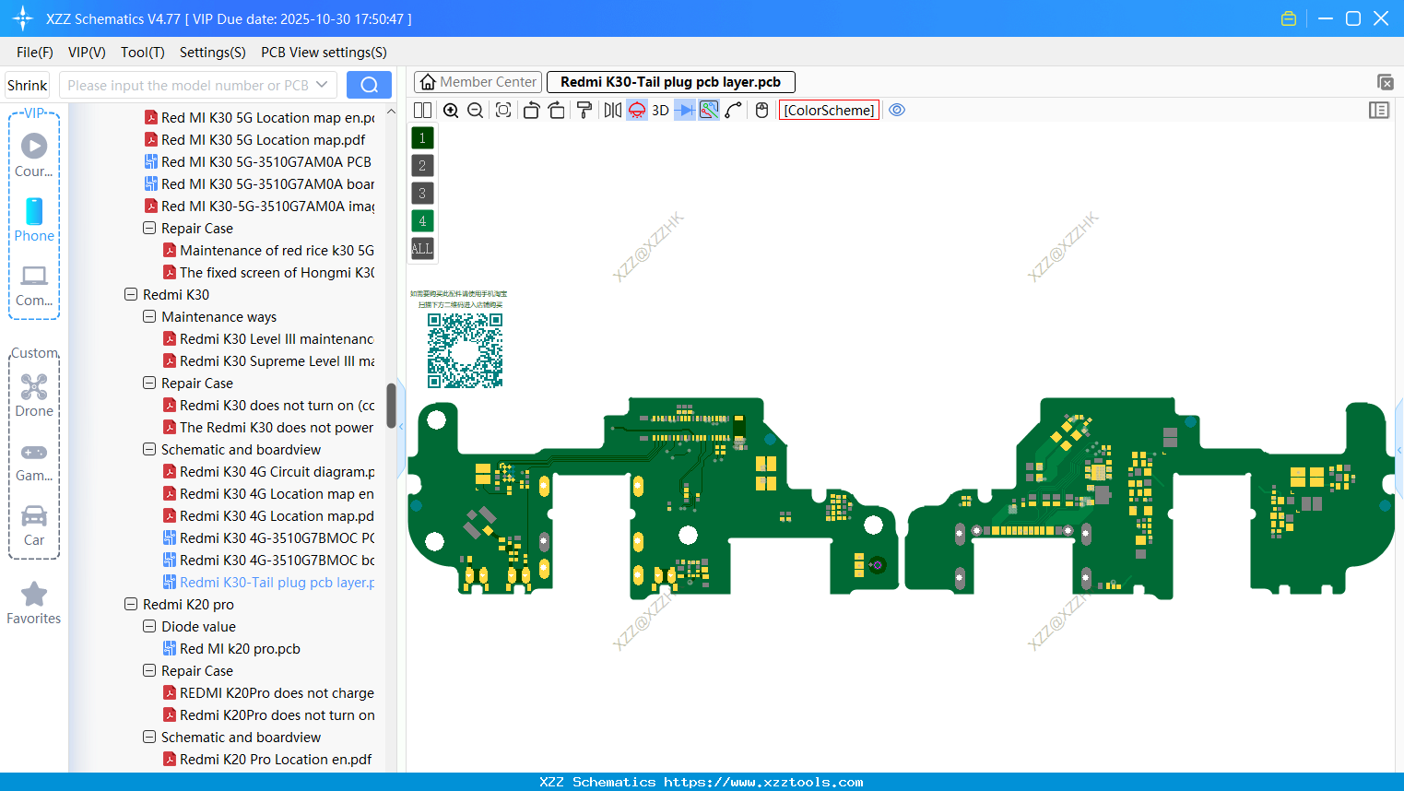Click the rotate right toolbar icon

pyautogui.click(x=557, y=110)
